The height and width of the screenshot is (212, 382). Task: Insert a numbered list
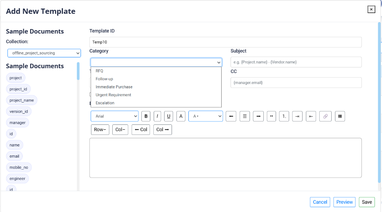tap(284, 116)
